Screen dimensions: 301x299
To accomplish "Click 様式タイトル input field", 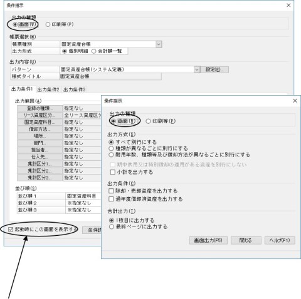I will click(110, 76).
